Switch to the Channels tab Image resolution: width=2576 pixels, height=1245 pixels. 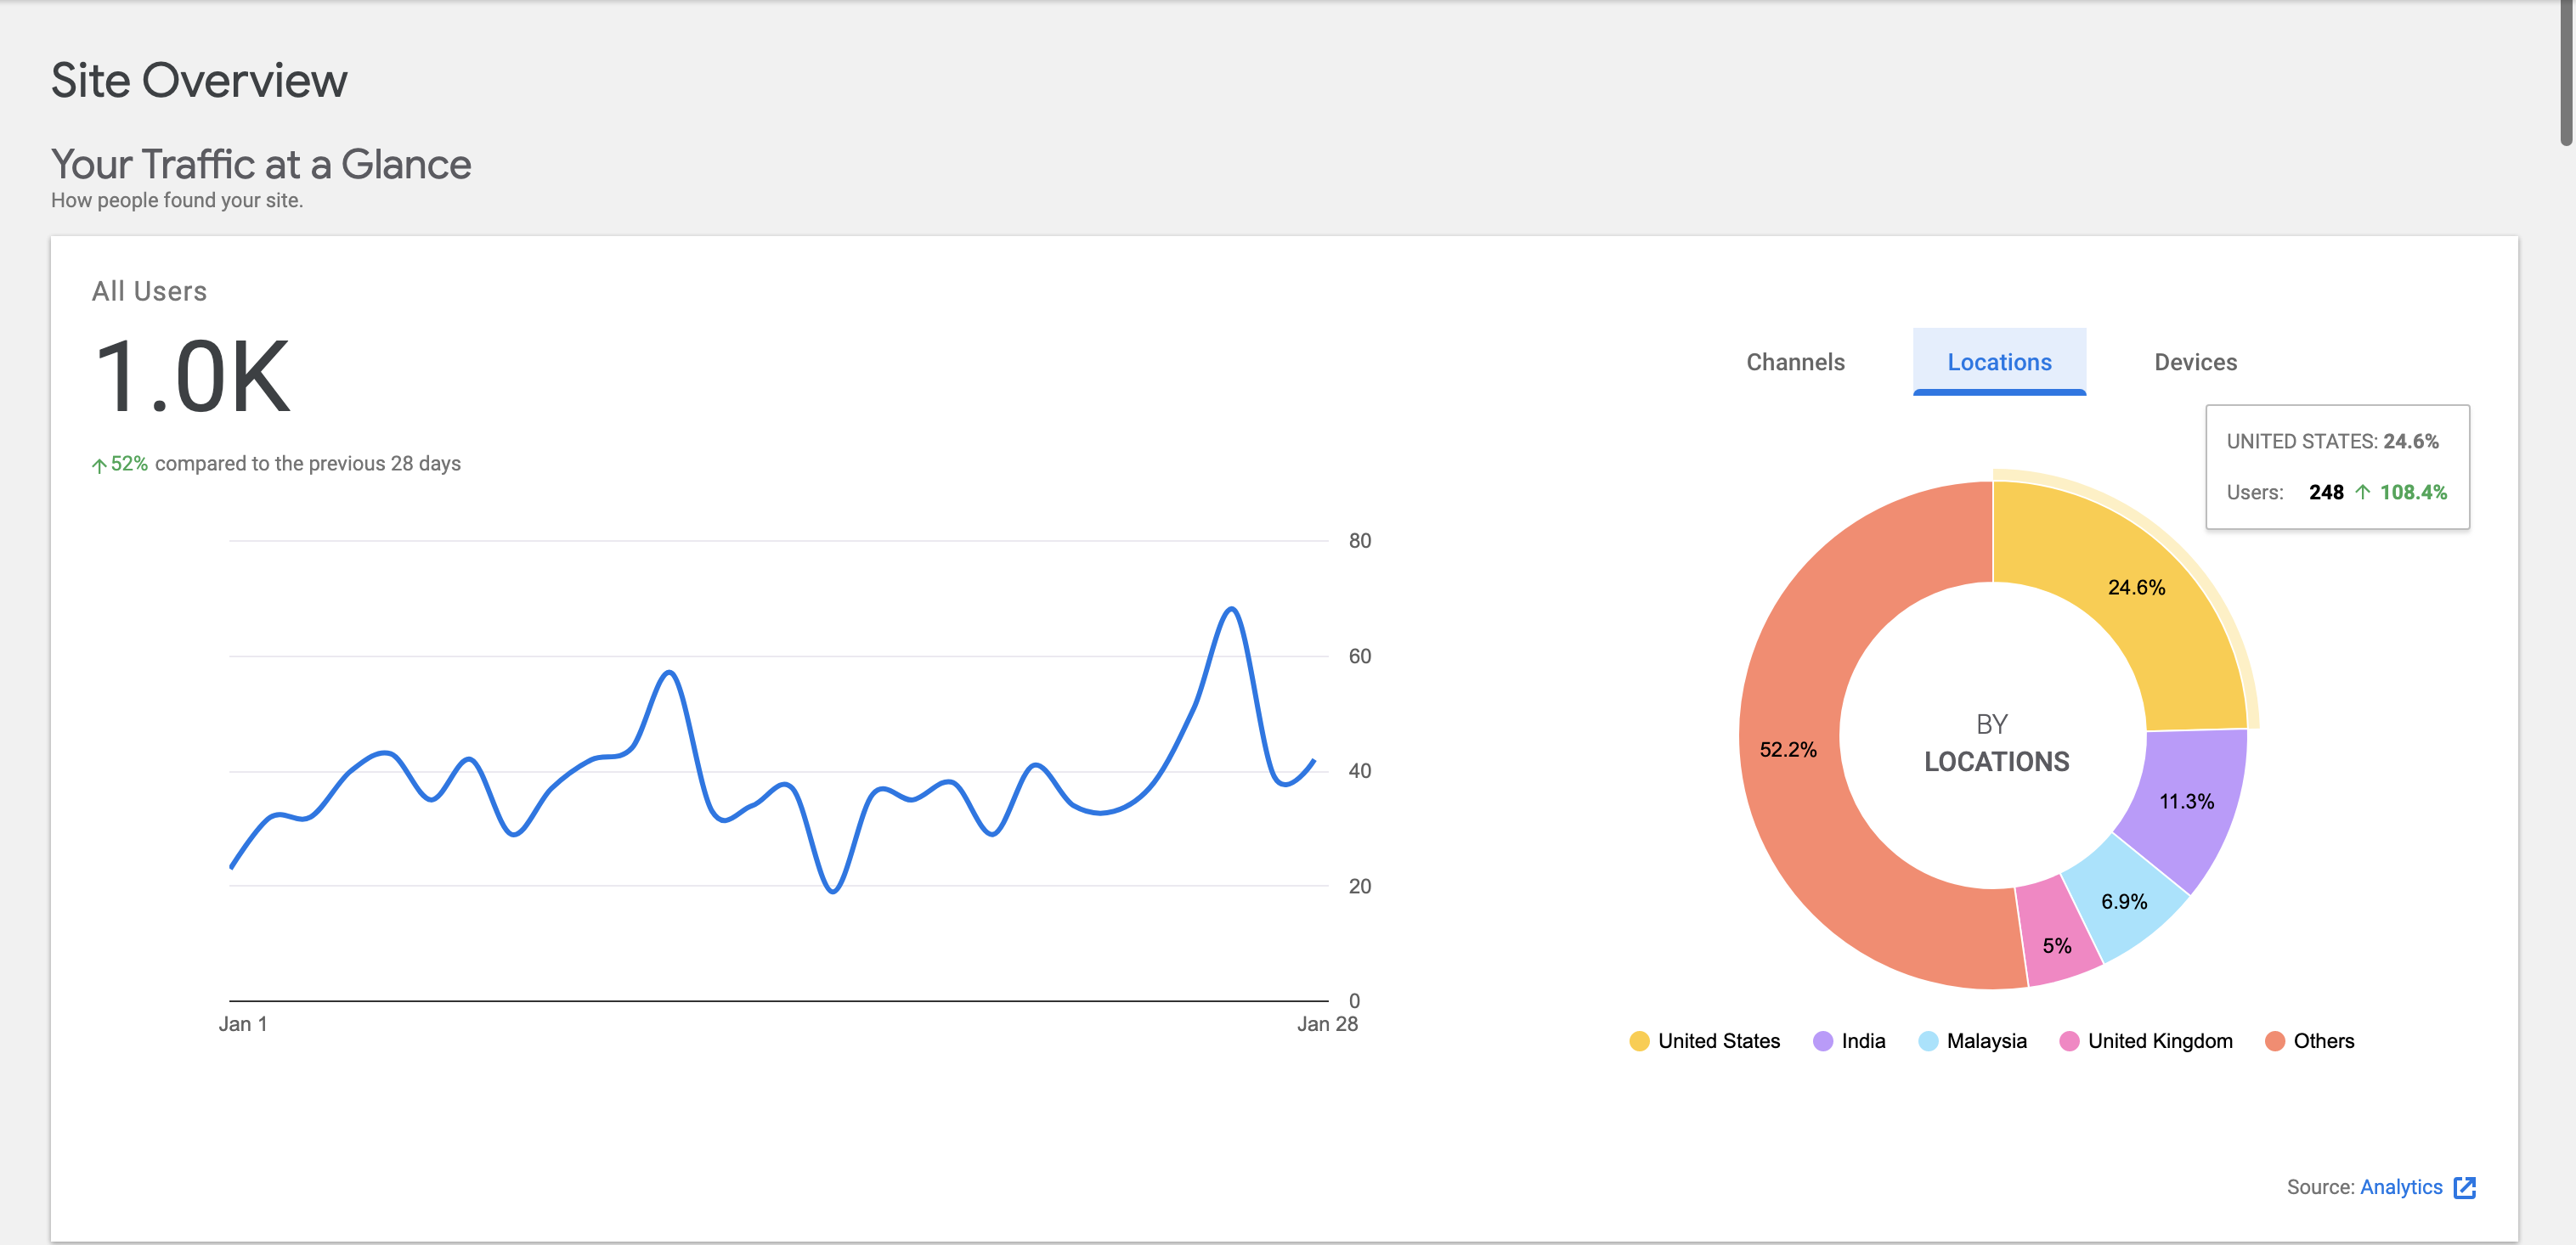[1795, 362]
